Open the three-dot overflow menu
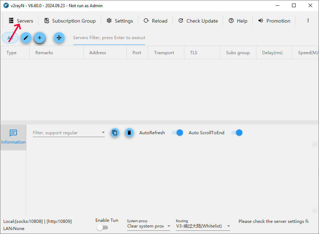This screenshot has height=234, width=319. (308, 20)
